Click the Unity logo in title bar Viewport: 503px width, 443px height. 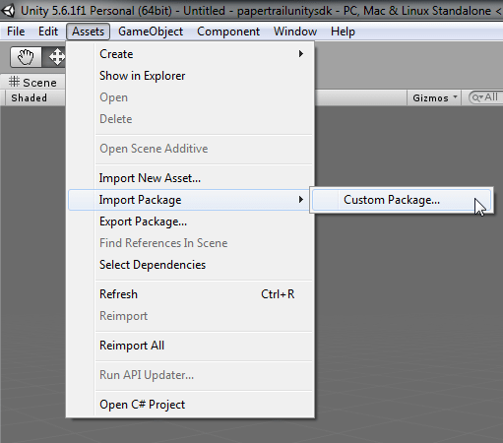click(8, 11)
